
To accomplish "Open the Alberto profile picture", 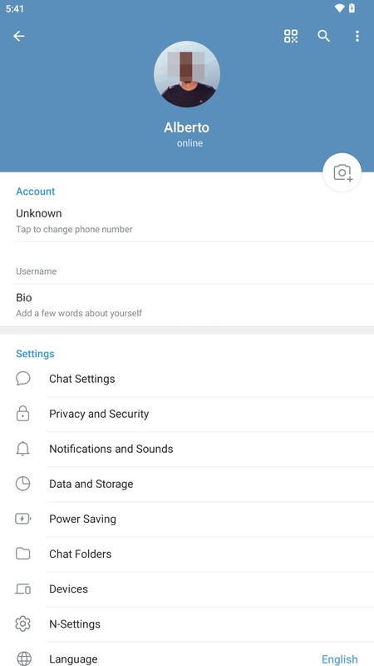I will point(186,74).
